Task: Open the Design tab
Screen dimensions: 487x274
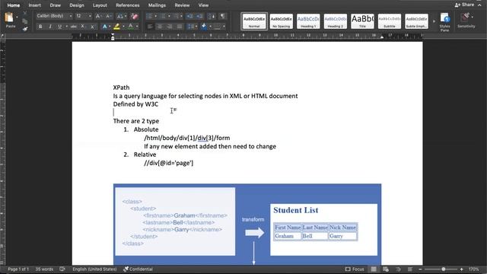Action: 77,5
